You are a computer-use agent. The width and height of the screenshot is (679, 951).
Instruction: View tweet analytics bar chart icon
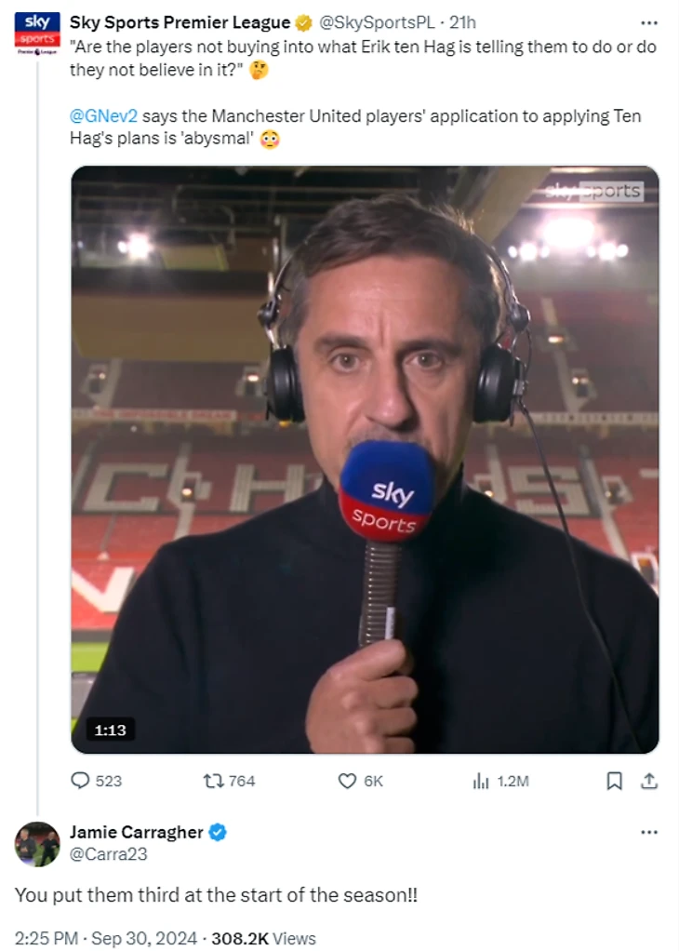481,781
